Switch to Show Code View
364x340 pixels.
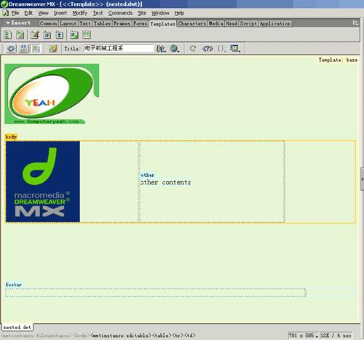[11, 49]
